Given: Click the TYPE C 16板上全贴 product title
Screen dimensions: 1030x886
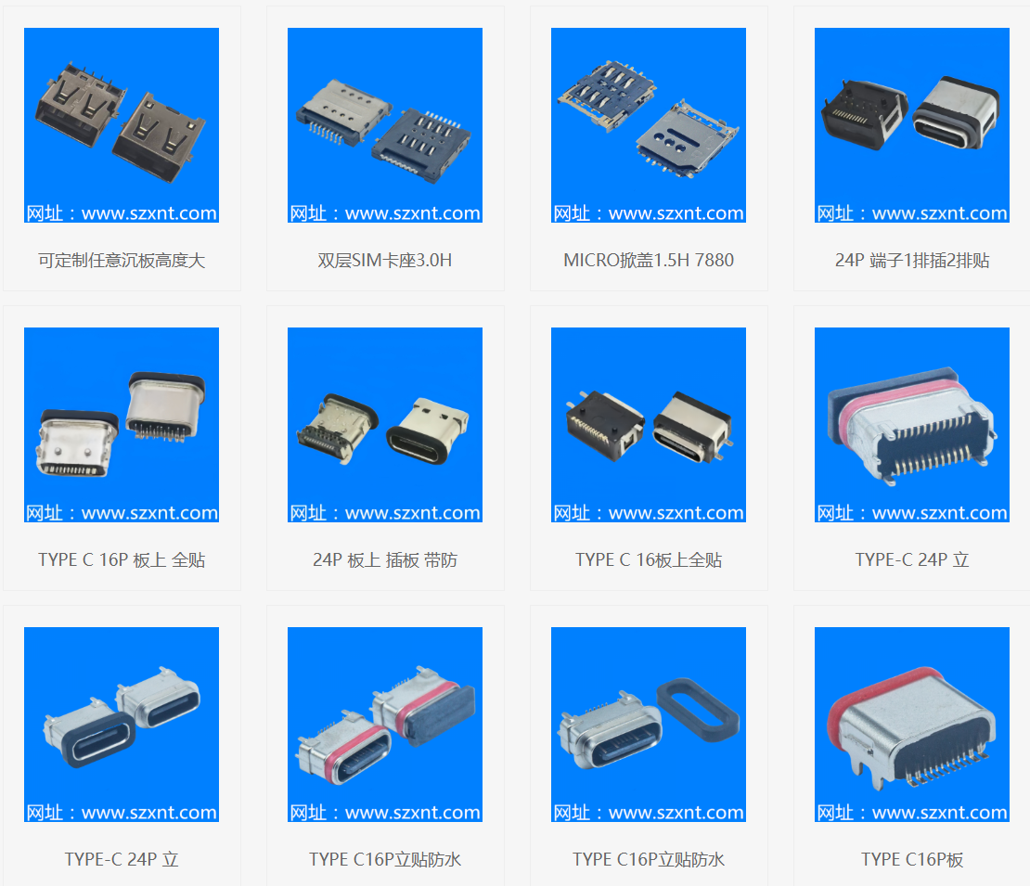Looking at the screenshot, I should coord(649,560).
